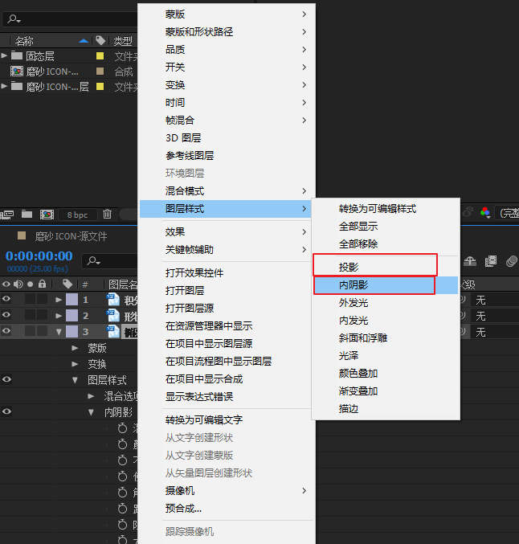This screenshot has width=519, height=544.
Task: Click the label color swatch of layer 1
Action: tap(72, 300)
